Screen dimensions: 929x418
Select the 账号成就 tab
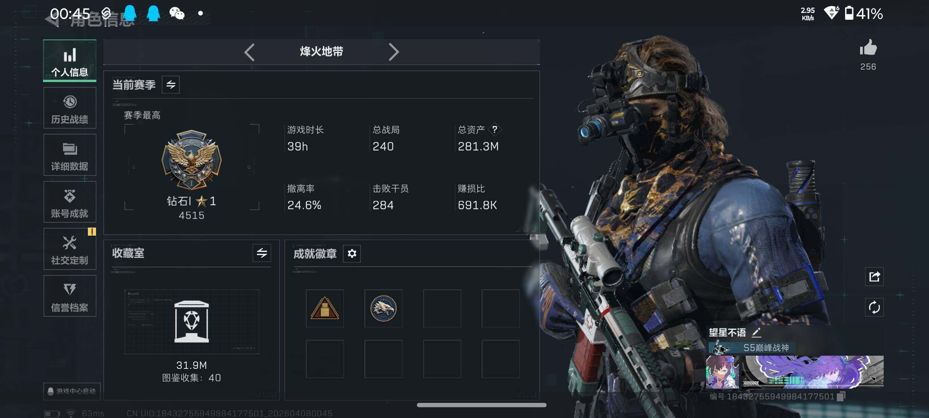[70, 202]
